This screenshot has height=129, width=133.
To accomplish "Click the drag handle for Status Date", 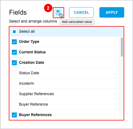I will 115,73.
